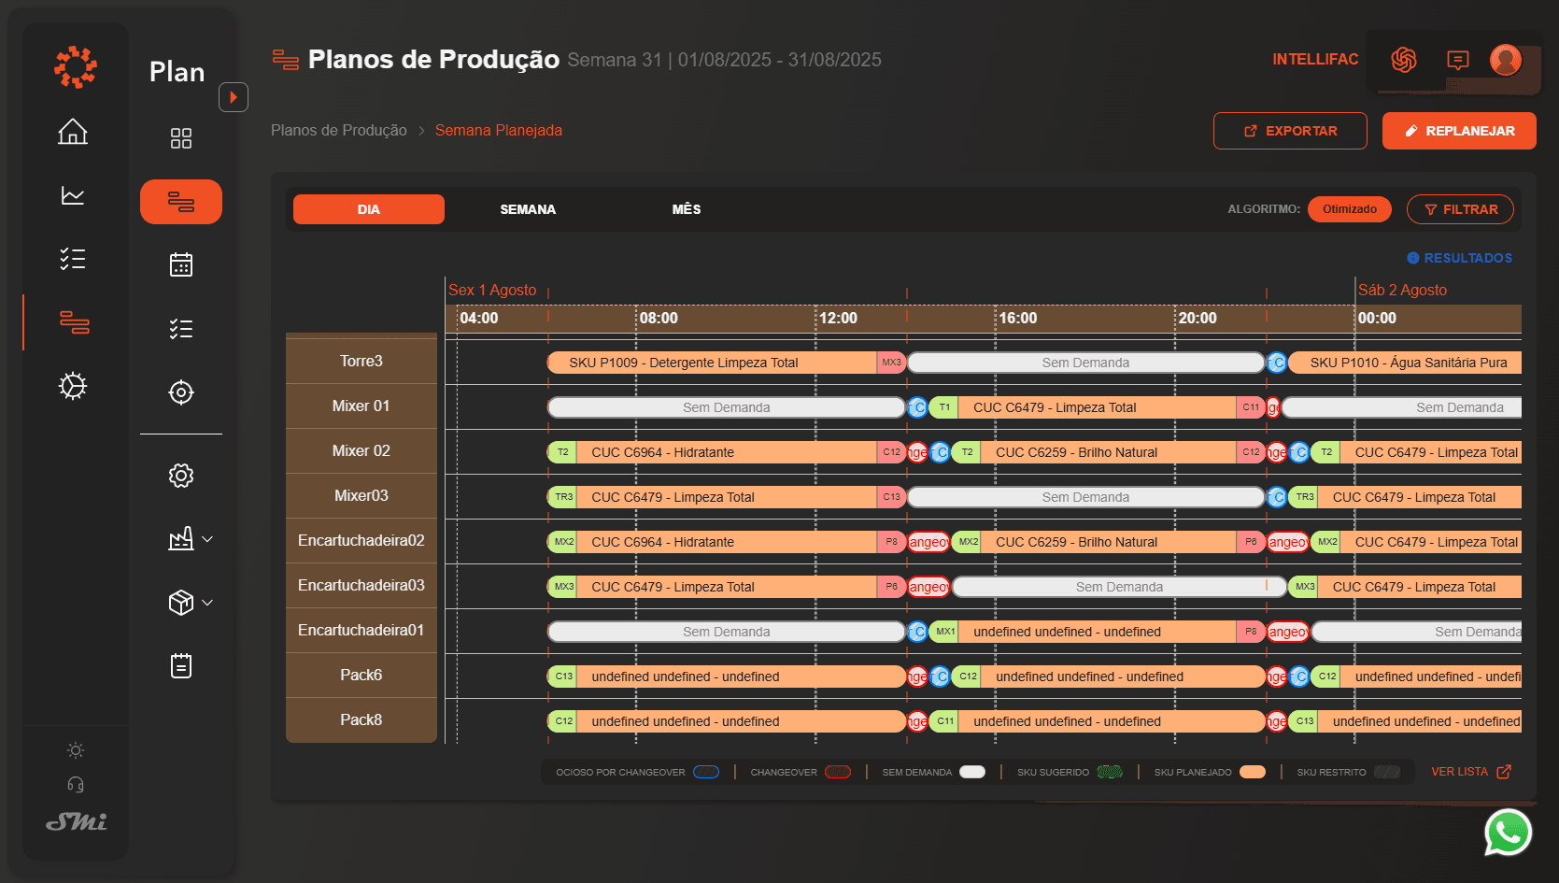This screenshot has width=1559, height=883.
Task: Open the WhatsApp chat button
Action: coord(1508,832)
